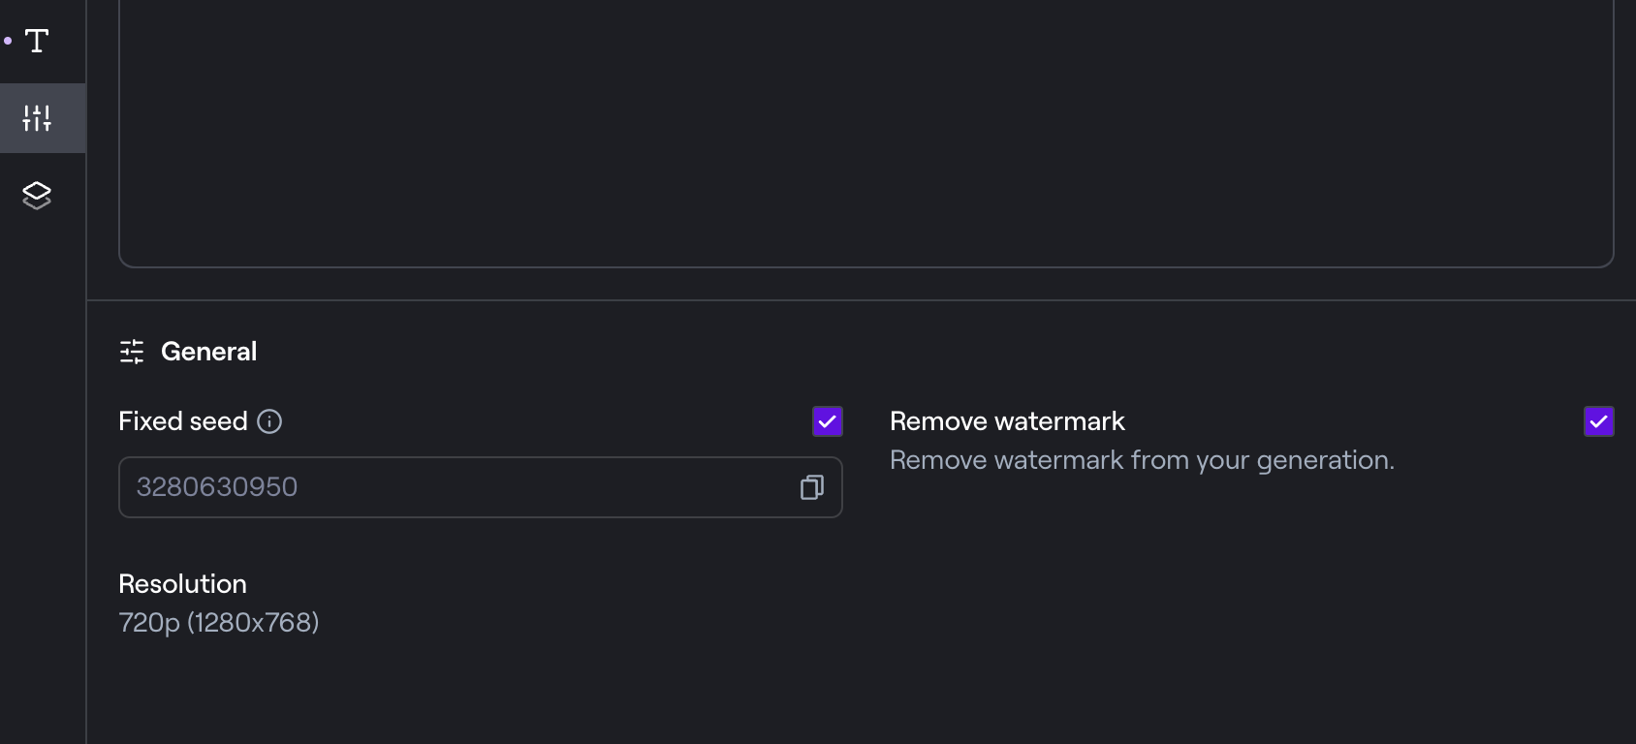Image resolution: width=1636 pixels, height=744 pixels.
Task: Select the 720p (1280x768) resolution value
Action: pos(219,622)
